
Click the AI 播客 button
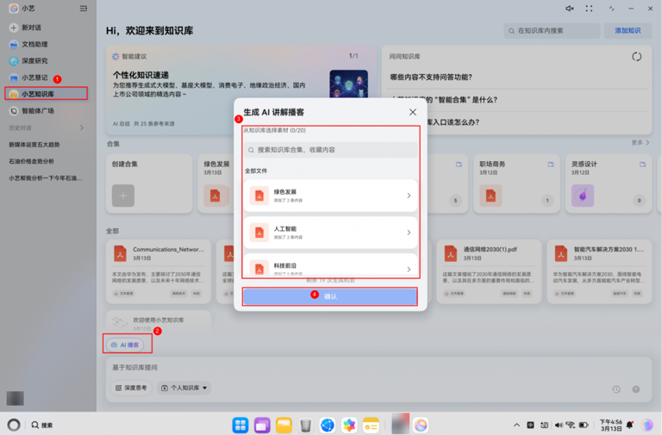pyautogui.click(x=125, y=345)
